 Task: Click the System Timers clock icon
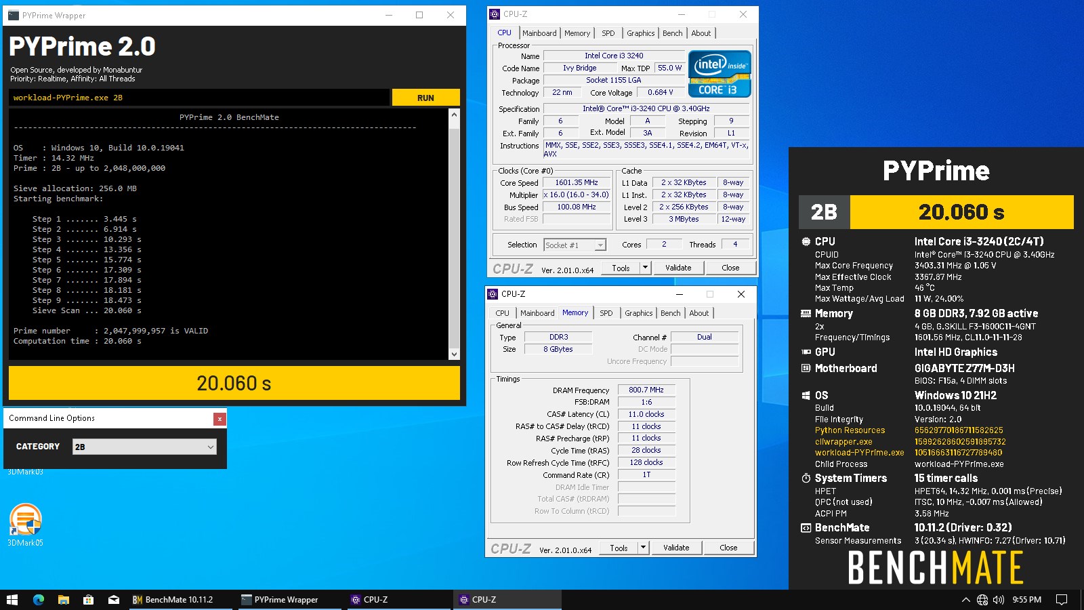806,478
